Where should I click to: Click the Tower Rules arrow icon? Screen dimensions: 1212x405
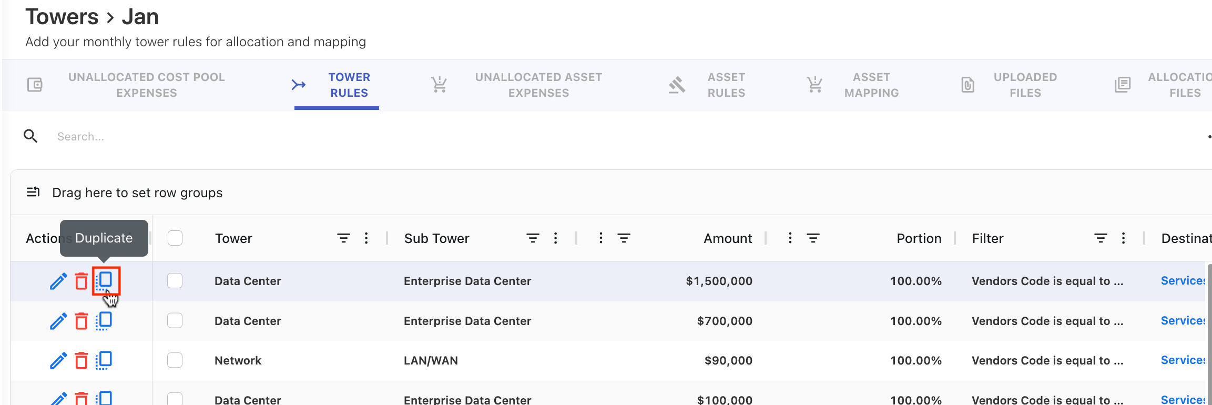tap(299, 85)
